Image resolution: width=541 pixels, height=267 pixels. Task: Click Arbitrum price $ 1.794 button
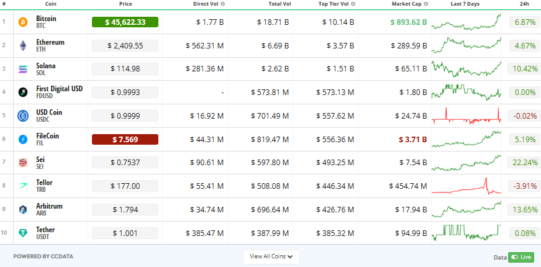125,209
